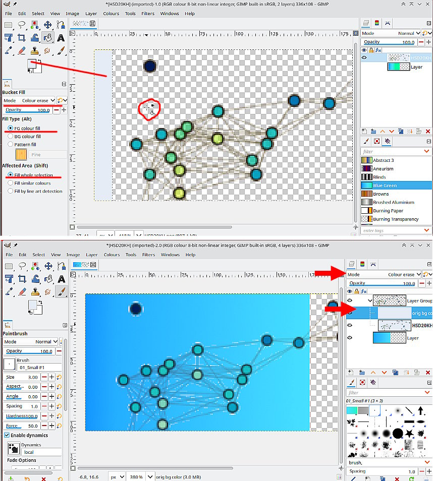Switch to Paths tab in bottom window
Image resolution: width=433 pixels, height=481 pixels.
click(373, 264)
